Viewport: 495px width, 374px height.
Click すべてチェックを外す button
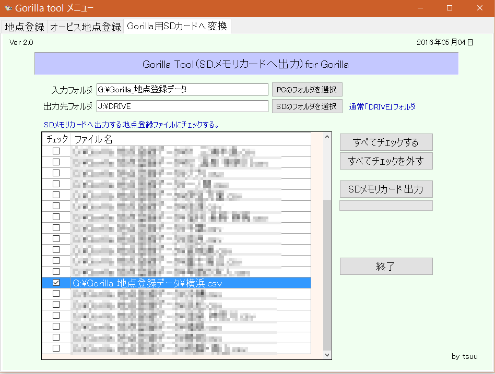click(386, 161)
